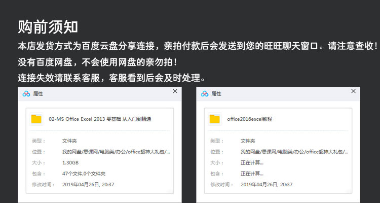Click 正在计算 next to 大小 in right dialog
The height and width of the screenshot is (203, 380).
coord(252,163)
